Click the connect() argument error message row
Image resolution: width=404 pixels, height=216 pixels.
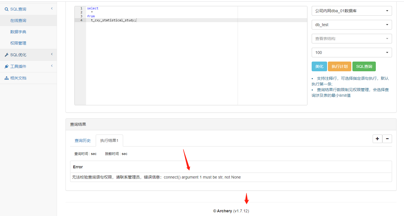tap(231, 177)
